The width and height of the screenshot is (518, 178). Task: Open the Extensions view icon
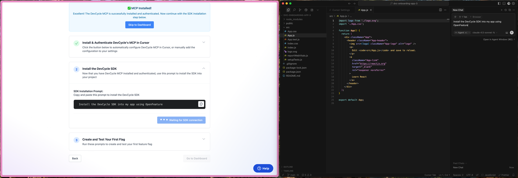[x=312, y=10]
